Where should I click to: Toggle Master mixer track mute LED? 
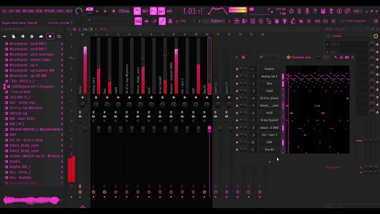[x=83, y=97]
